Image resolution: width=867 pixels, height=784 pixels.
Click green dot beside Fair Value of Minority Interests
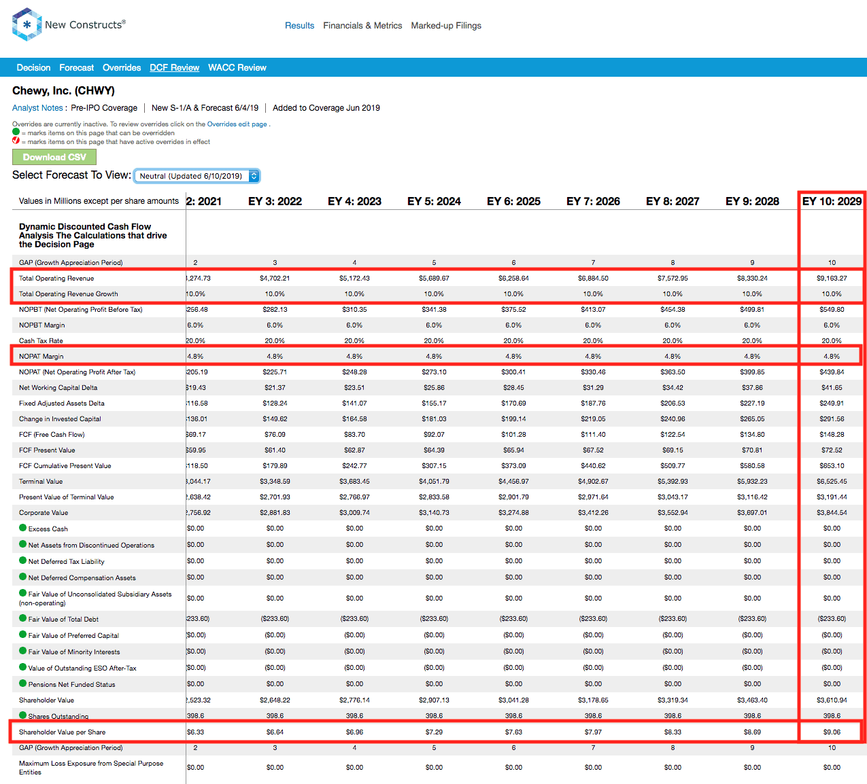point(23,651)
